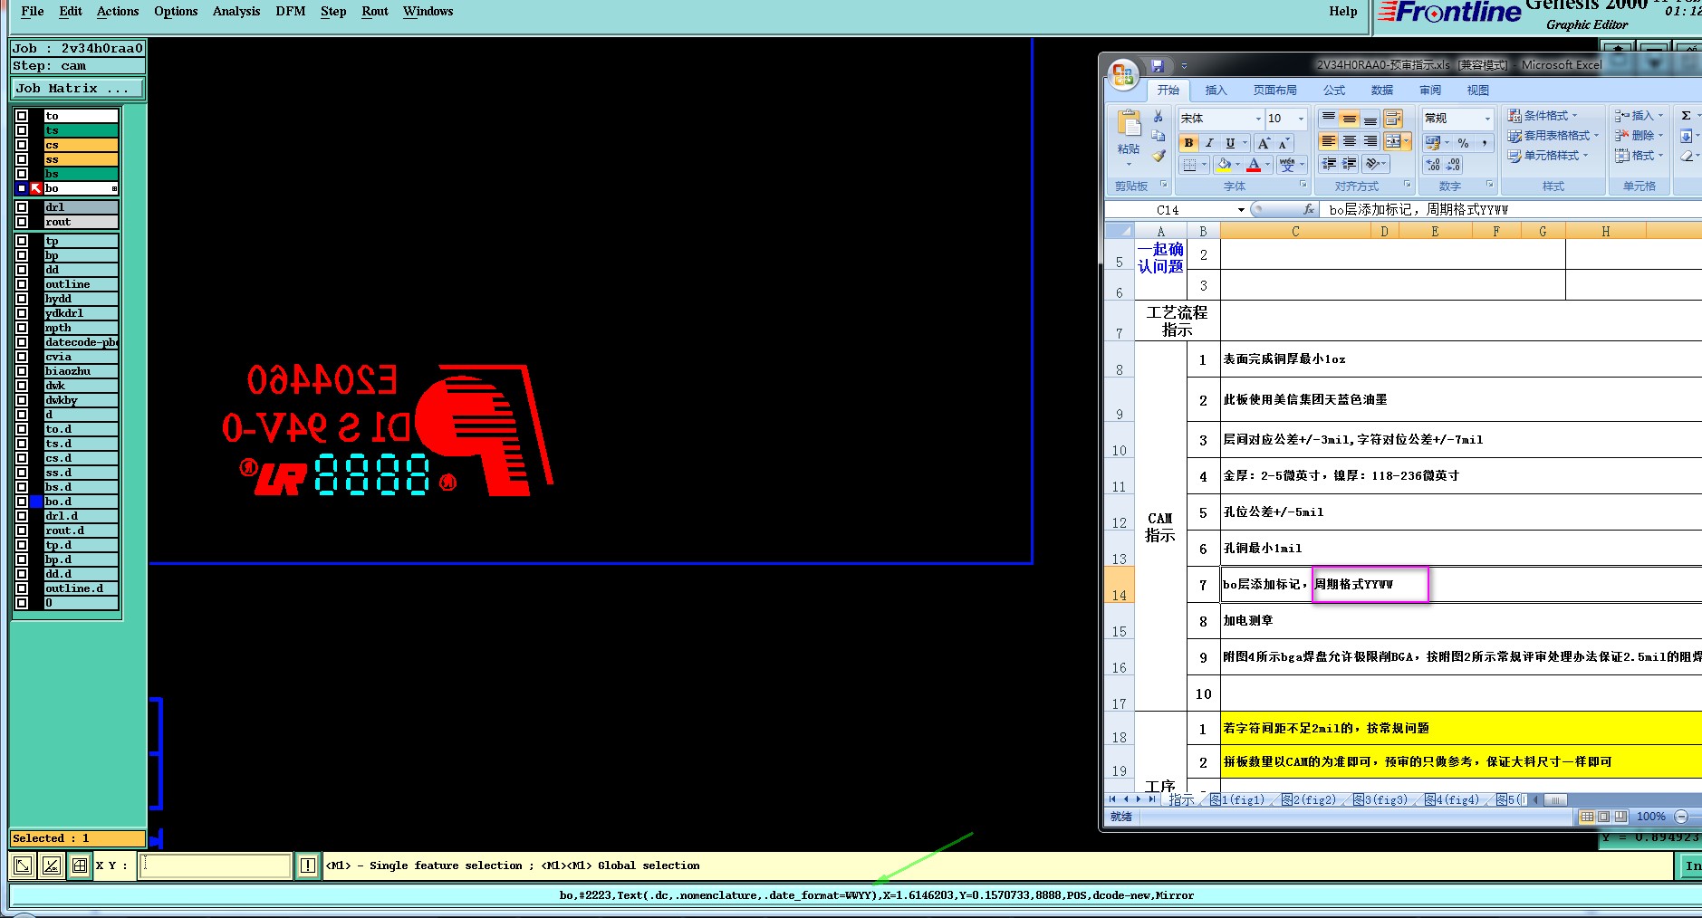The image size is (1702, 918).
Task: Click the Percent Style icon
Action: [1463, 143]
